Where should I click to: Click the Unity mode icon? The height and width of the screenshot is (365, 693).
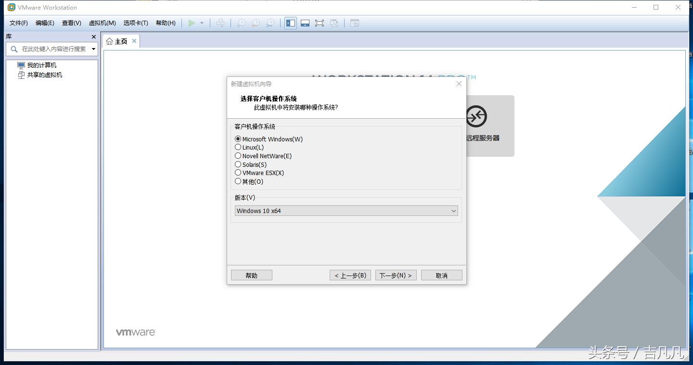point(335,23)
